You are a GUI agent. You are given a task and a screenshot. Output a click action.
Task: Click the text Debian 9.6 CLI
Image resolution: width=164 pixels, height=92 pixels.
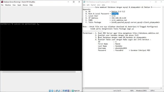pyautogui.click(x=118, y=11)
